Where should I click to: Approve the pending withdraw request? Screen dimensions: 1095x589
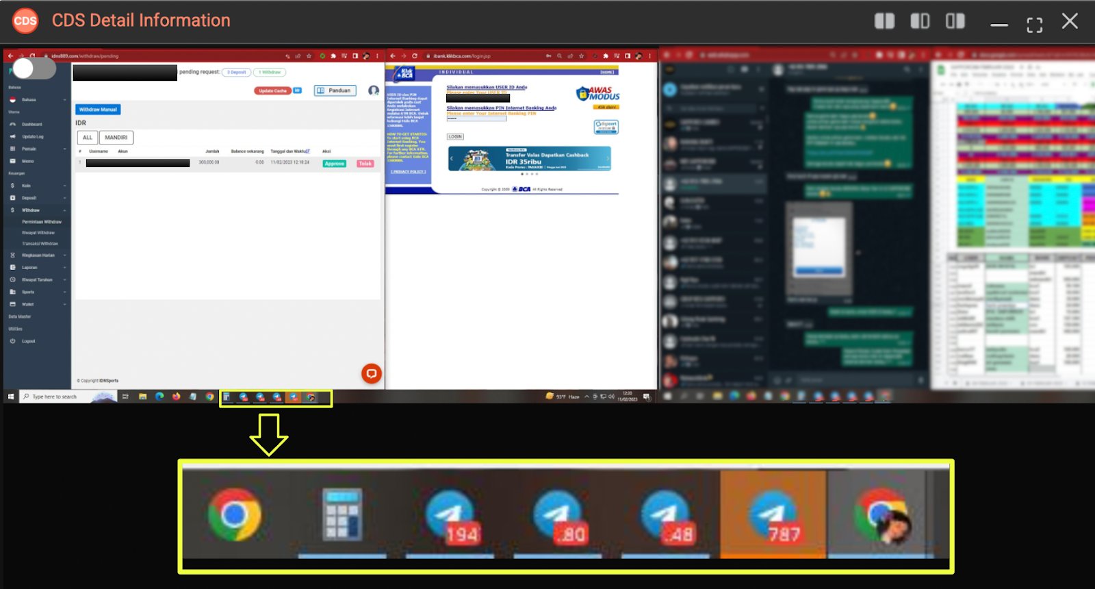click(x=334, y=164)
